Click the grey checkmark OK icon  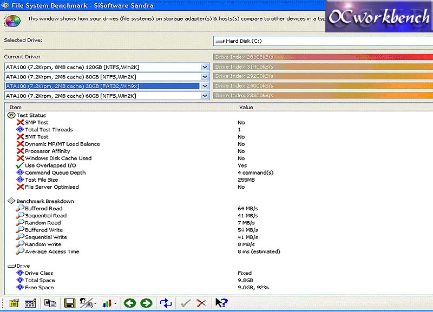click(186, 303)
